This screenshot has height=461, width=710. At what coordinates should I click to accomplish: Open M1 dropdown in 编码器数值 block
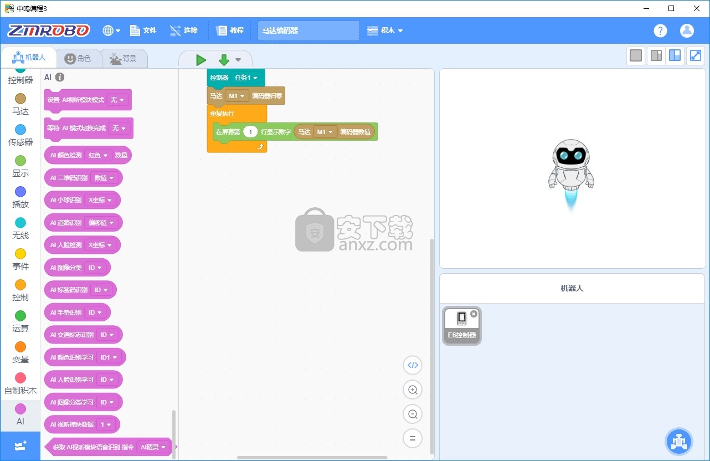pos(325,132)
